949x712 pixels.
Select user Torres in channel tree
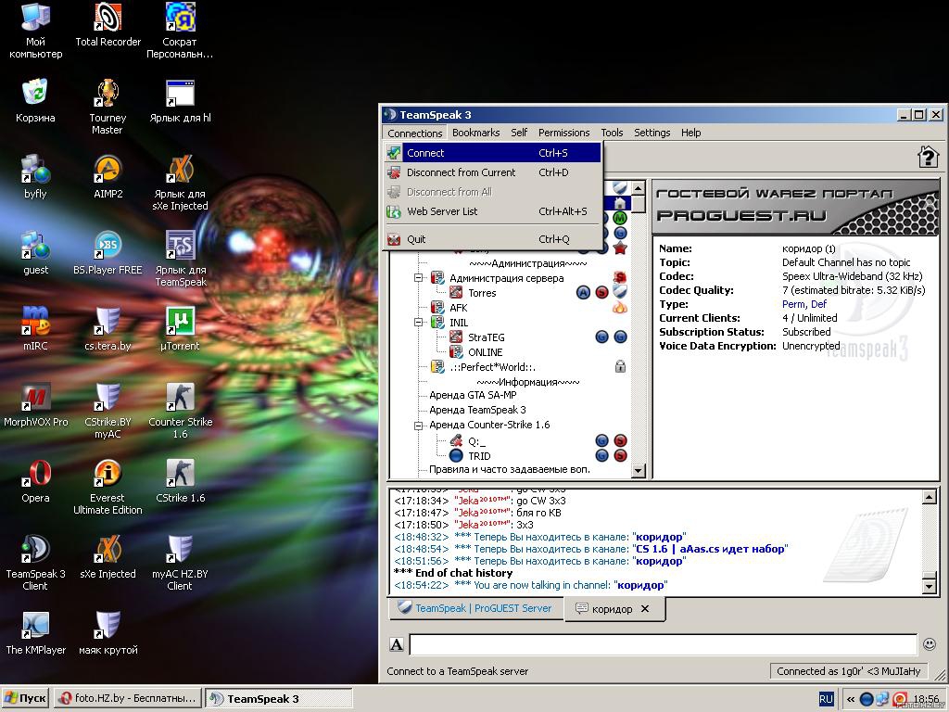click(x=482, y=293)
